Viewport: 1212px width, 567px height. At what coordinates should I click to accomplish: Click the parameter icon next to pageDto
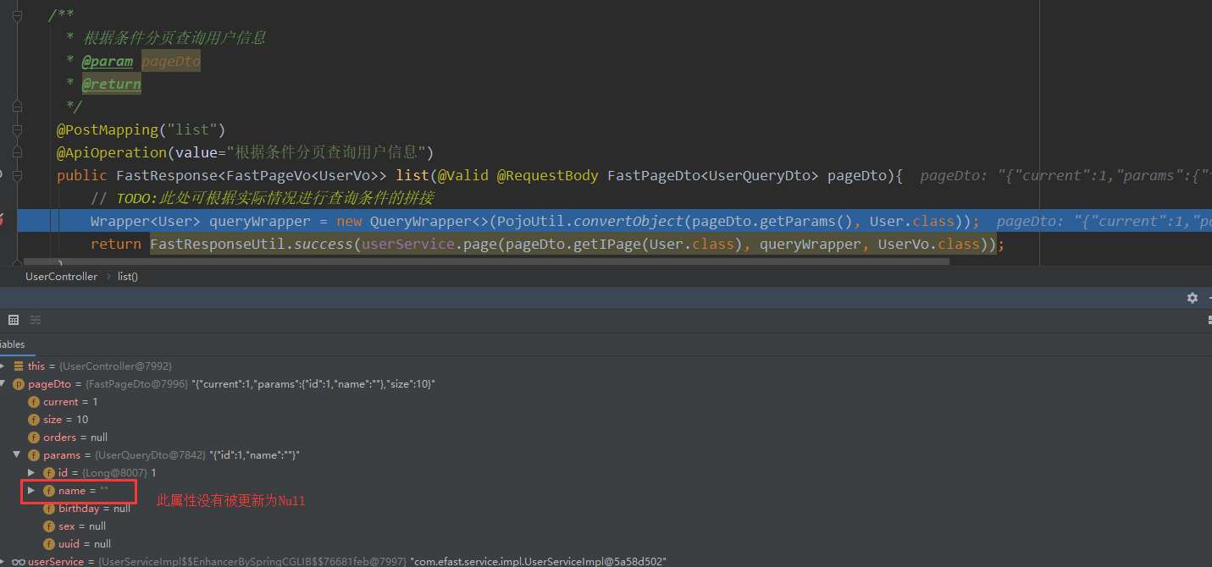[x=19, y=384]
